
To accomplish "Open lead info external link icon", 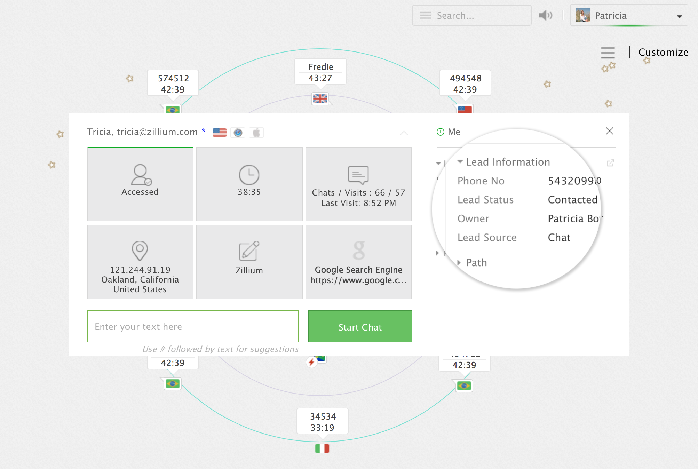I will [x=610, y=163].
